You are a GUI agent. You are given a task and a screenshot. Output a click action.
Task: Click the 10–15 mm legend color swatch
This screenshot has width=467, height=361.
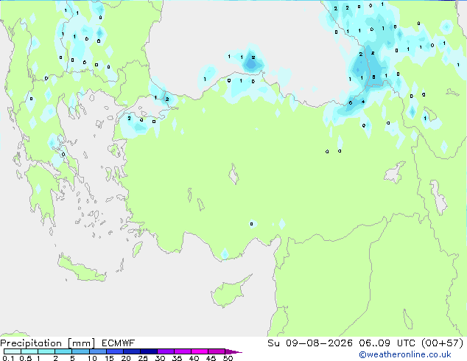point(98,351)
